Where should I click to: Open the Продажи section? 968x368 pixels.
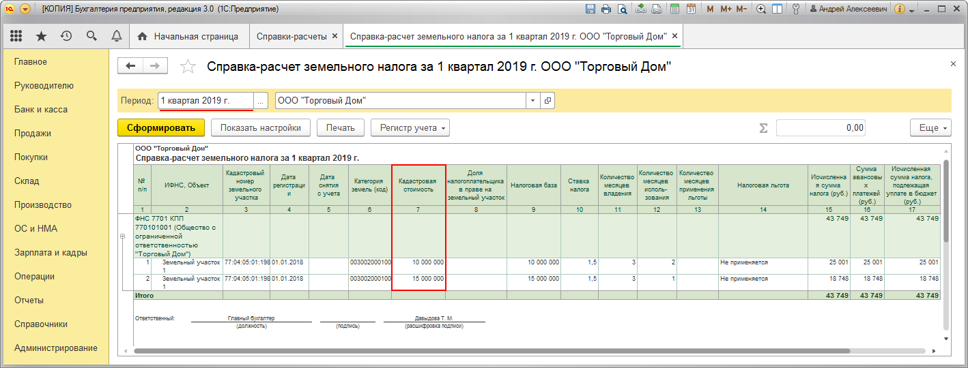point(33,134)
